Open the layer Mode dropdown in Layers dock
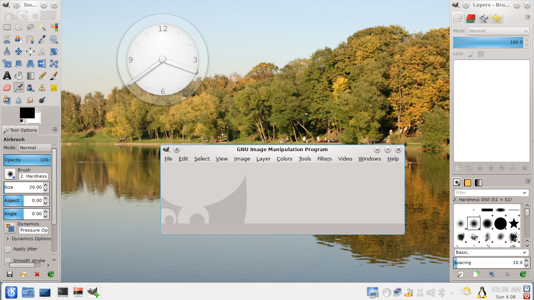Viewport: 534px width, 300px height. [499, 31]
